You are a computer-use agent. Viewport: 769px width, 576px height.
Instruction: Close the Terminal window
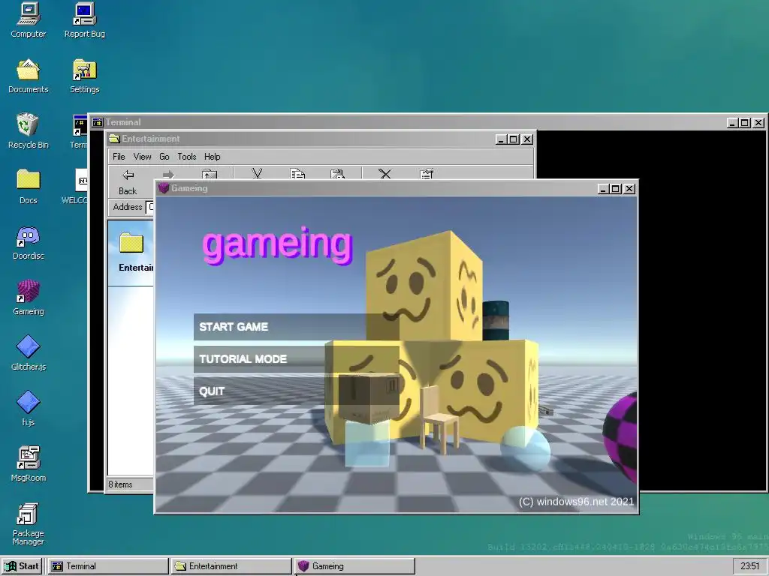coord(758,123)
